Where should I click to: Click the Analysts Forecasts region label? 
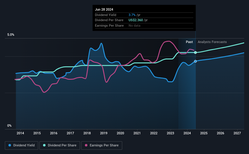point(212,42)
